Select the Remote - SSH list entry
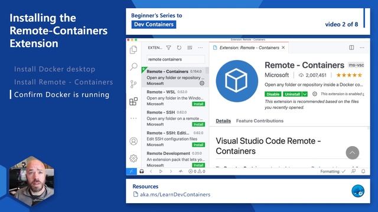The width and height of the screenshot is (378, 212). (175, 118)
